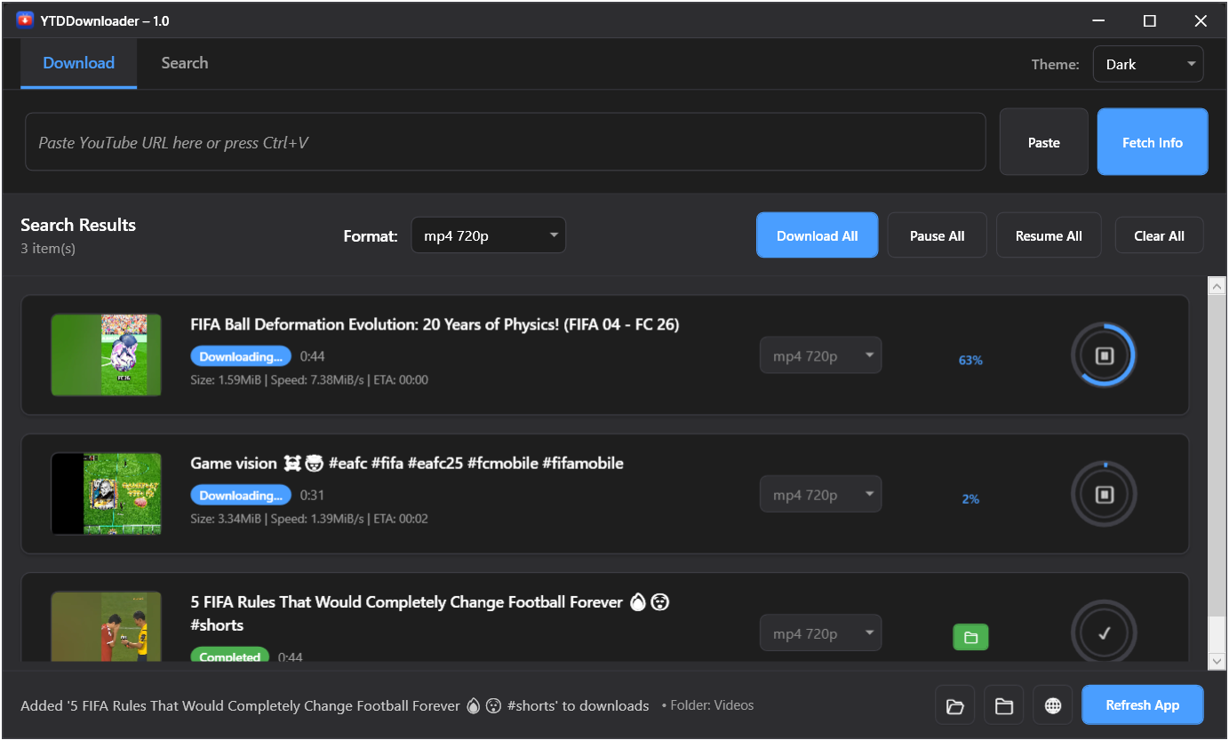
Task: Open downloads folder icon in status bar
Action: click(x=955, y=705)
